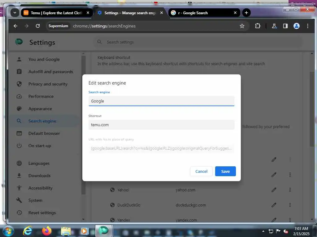Go back to previous page

[x=15, y=26]
